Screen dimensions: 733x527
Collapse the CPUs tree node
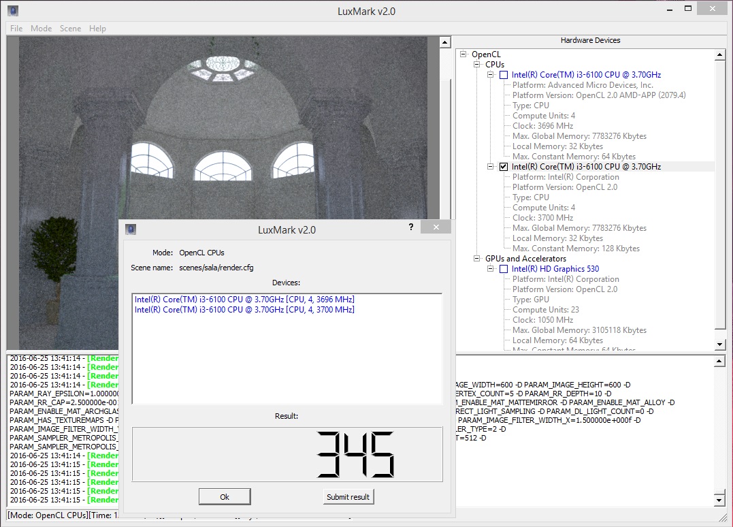(477, 65)
